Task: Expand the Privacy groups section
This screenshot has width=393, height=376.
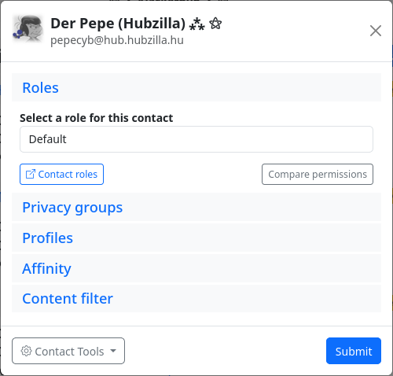Action: point(196,207)
